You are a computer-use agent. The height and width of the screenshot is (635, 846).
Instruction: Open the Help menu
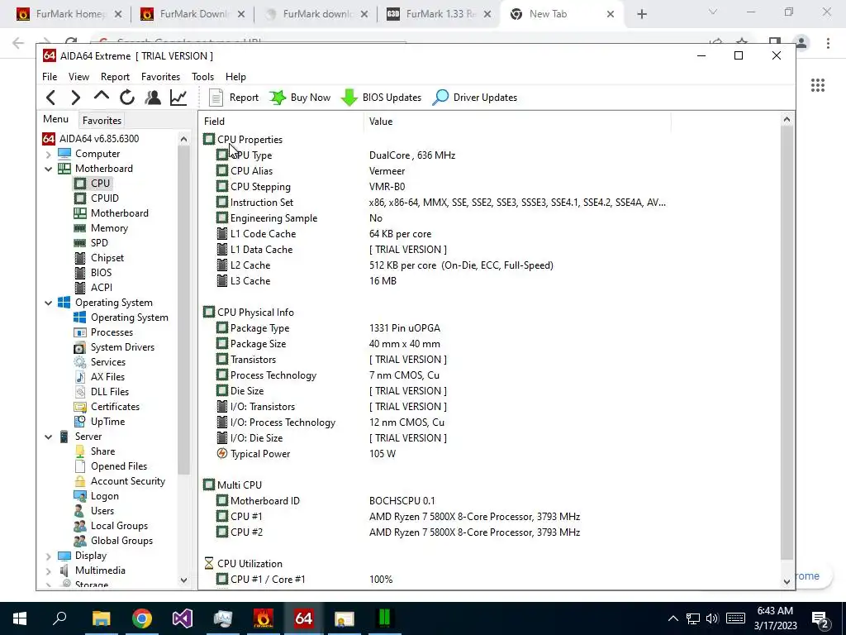pyautogui.click(x=235, y=77)
